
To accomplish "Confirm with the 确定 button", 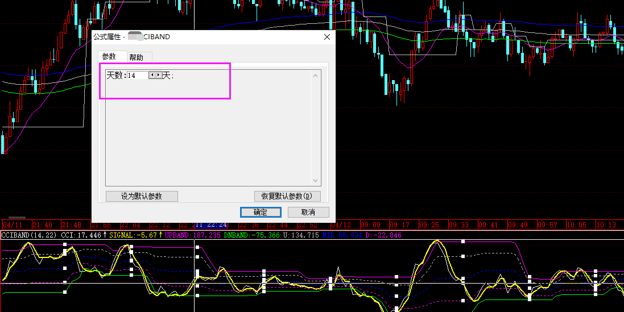I will tap(261, 212).
